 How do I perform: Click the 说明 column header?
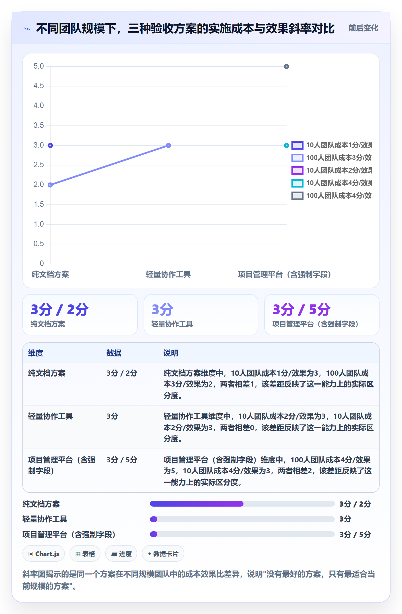[171, 353]
